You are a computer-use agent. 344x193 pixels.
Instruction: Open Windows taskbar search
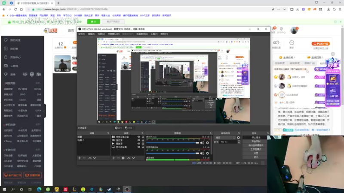[13, 189]
